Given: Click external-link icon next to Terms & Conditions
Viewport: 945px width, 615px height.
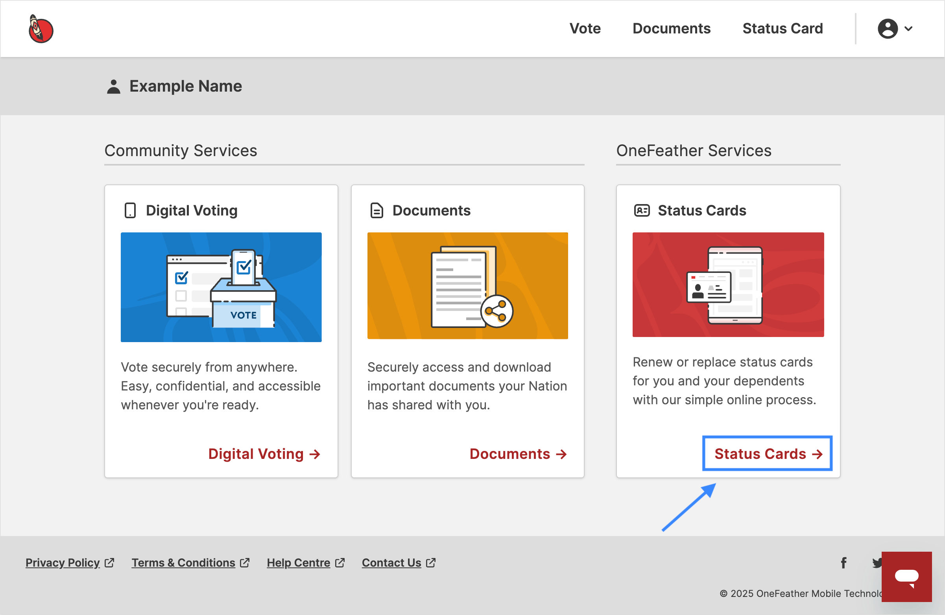Looking at the screenshot, I should [x=245, y=563].
